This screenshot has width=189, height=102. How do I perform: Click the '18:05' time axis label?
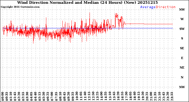(130, 97)
